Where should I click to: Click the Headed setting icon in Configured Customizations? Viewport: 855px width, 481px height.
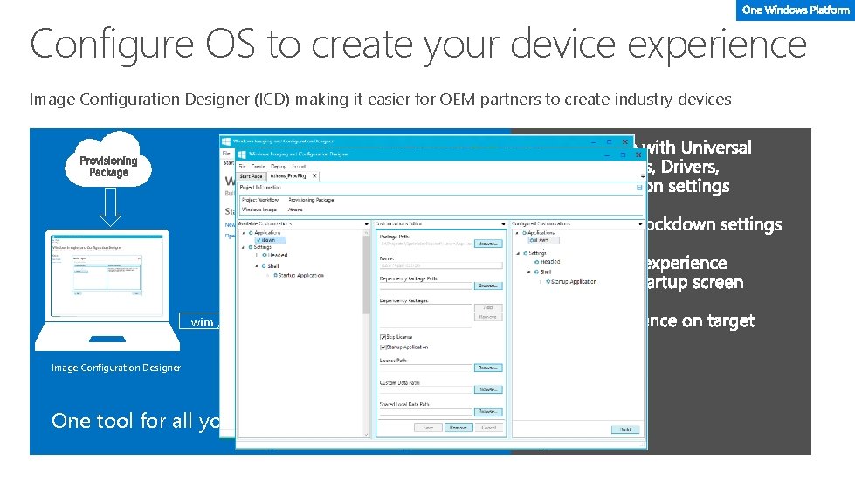pyautogui.click(x=536, y=262)
